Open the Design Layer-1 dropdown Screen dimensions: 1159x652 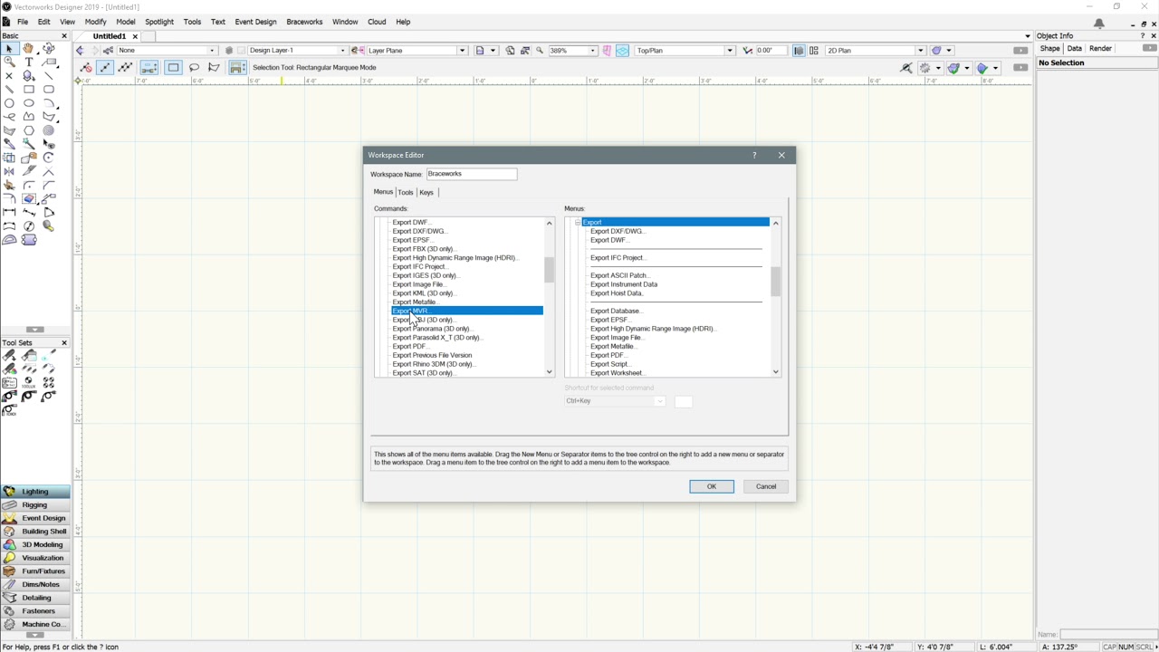[298, 51]
